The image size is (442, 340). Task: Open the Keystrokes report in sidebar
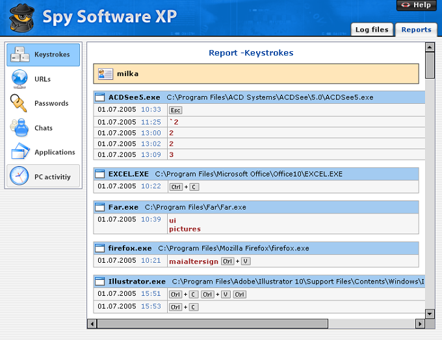pyautogui.click(x=43, y=55)
